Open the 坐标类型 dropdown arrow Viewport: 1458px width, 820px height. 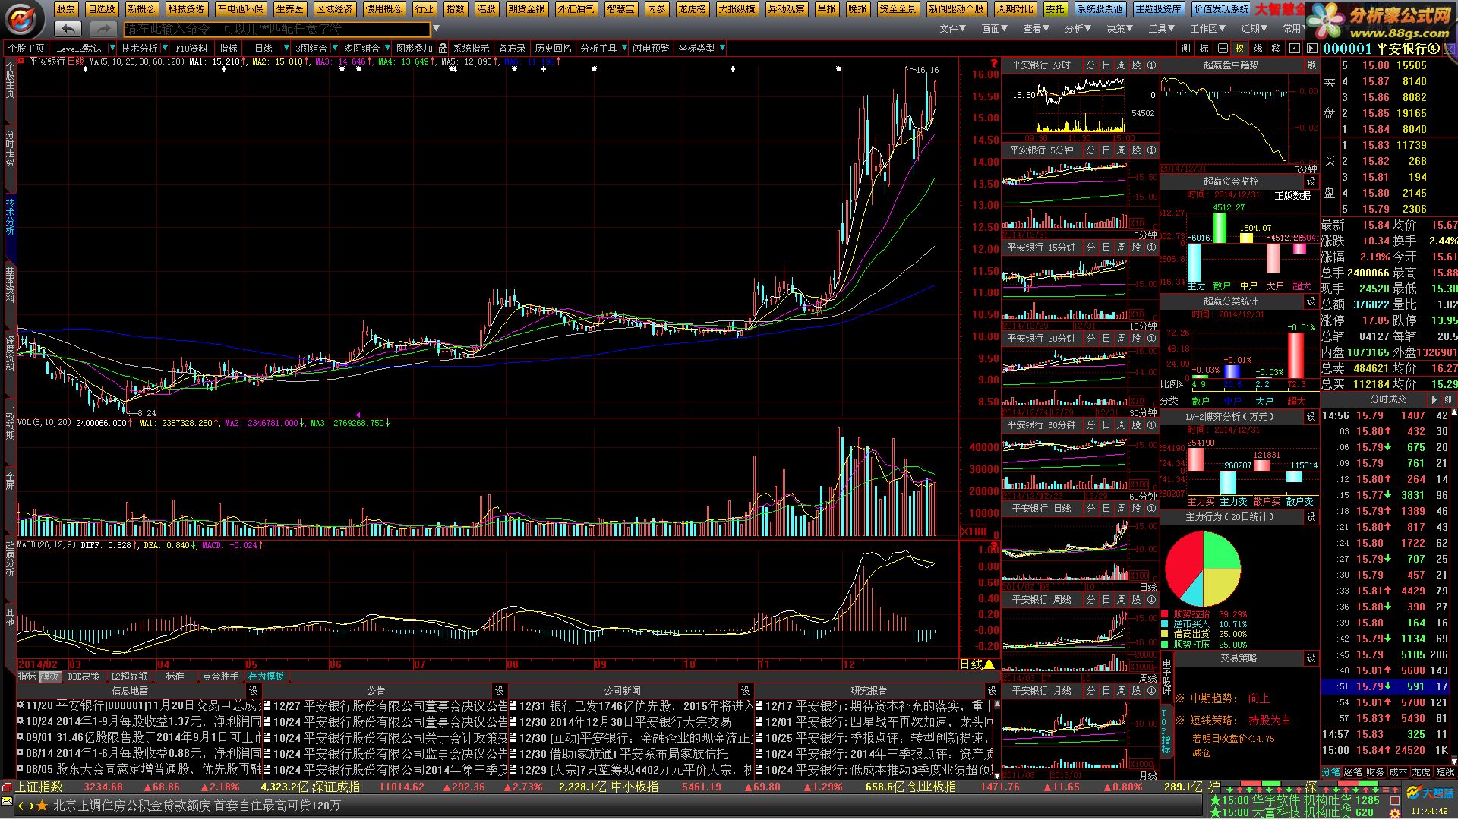click(x=721, y=49)
